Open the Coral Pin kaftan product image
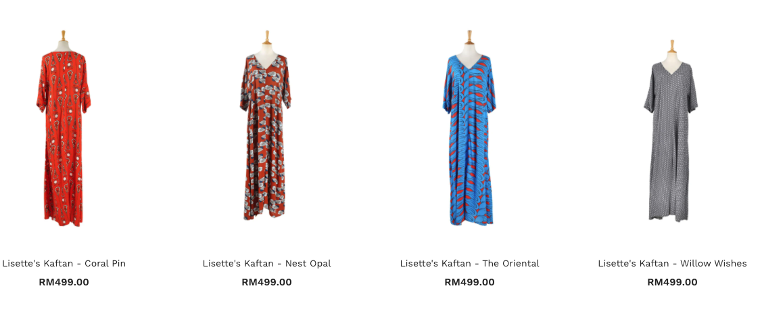Screen dimensions: 762x326 click(64, 129)
